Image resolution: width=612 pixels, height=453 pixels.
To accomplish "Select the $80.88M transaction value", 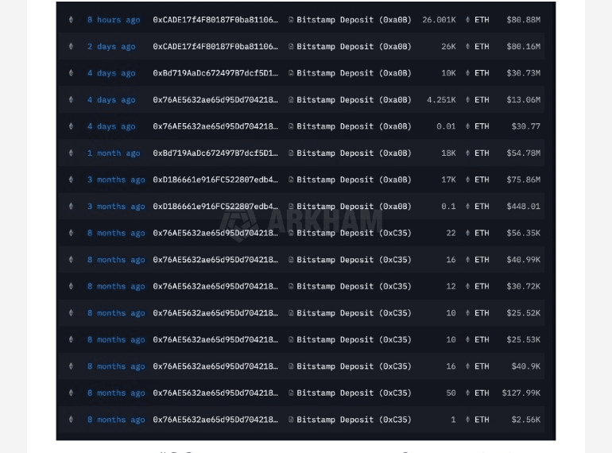I will pos(523,20).
